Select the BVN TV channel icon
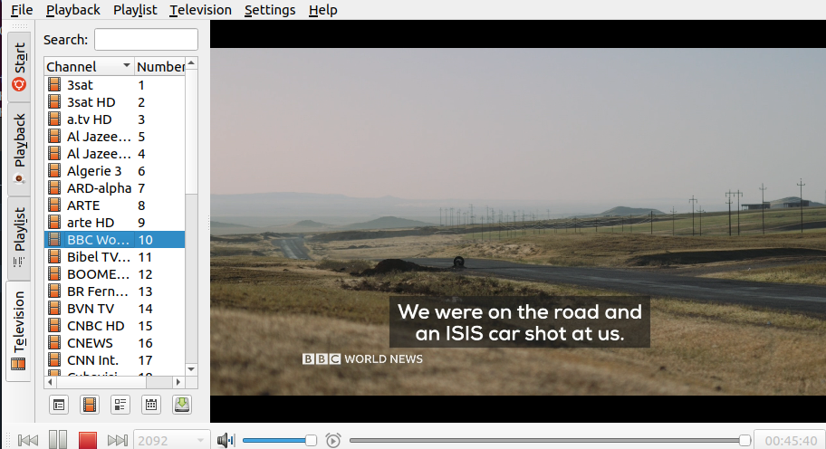Image resolution: width=826 pixels, height=449 pixels. [54, 309]
